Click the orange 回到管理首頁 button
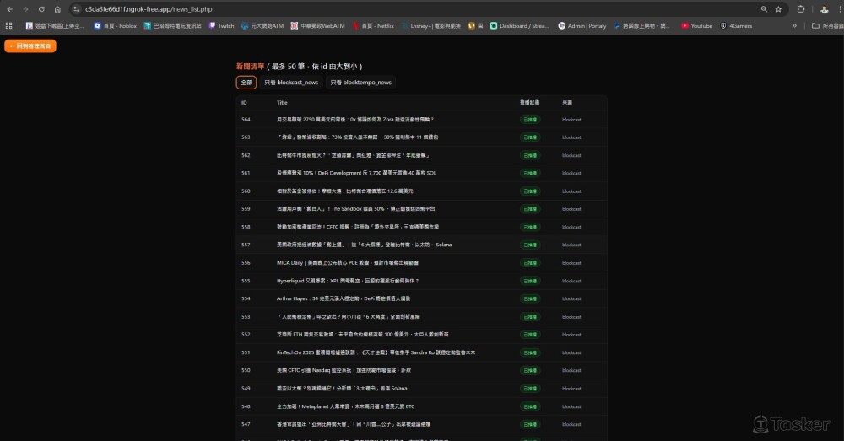844x441 pixels. (x=30, y=46)
